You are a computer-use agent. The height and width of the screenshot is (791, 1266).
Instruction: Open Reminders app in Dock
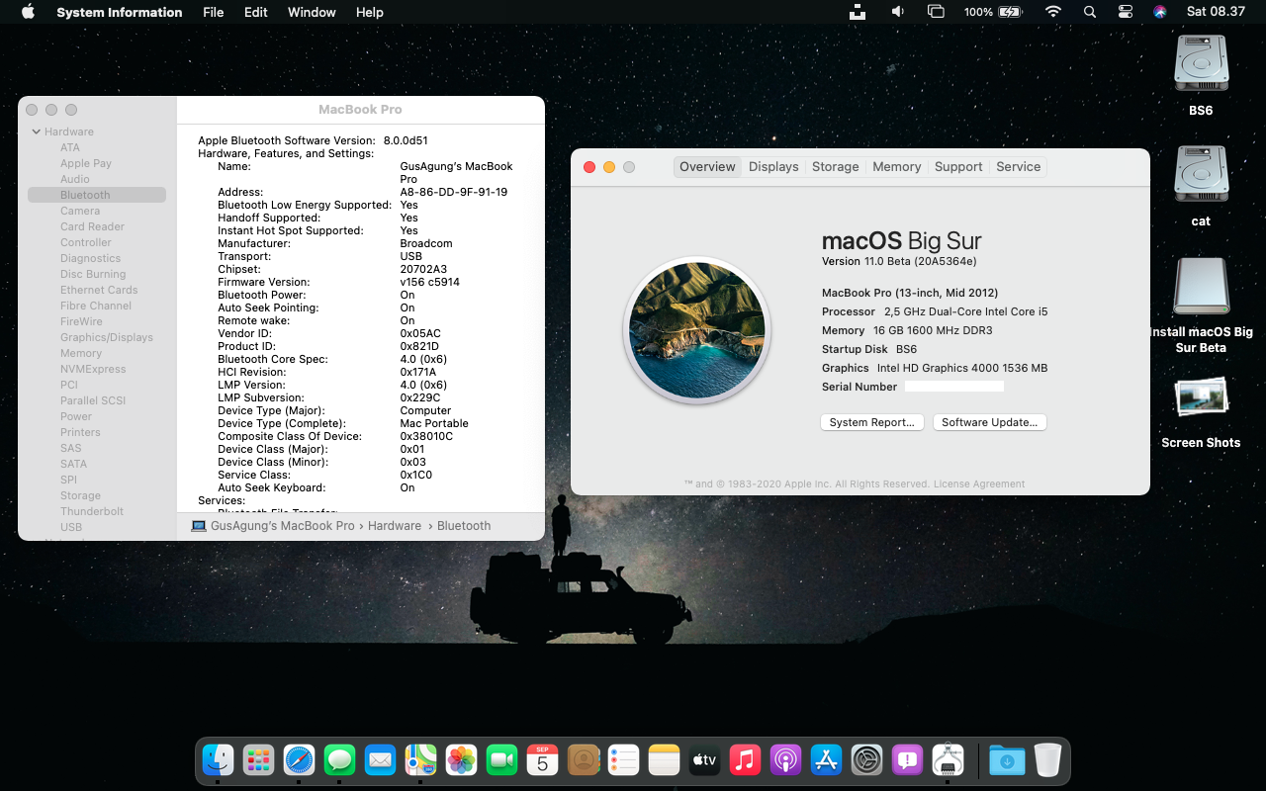624,759
